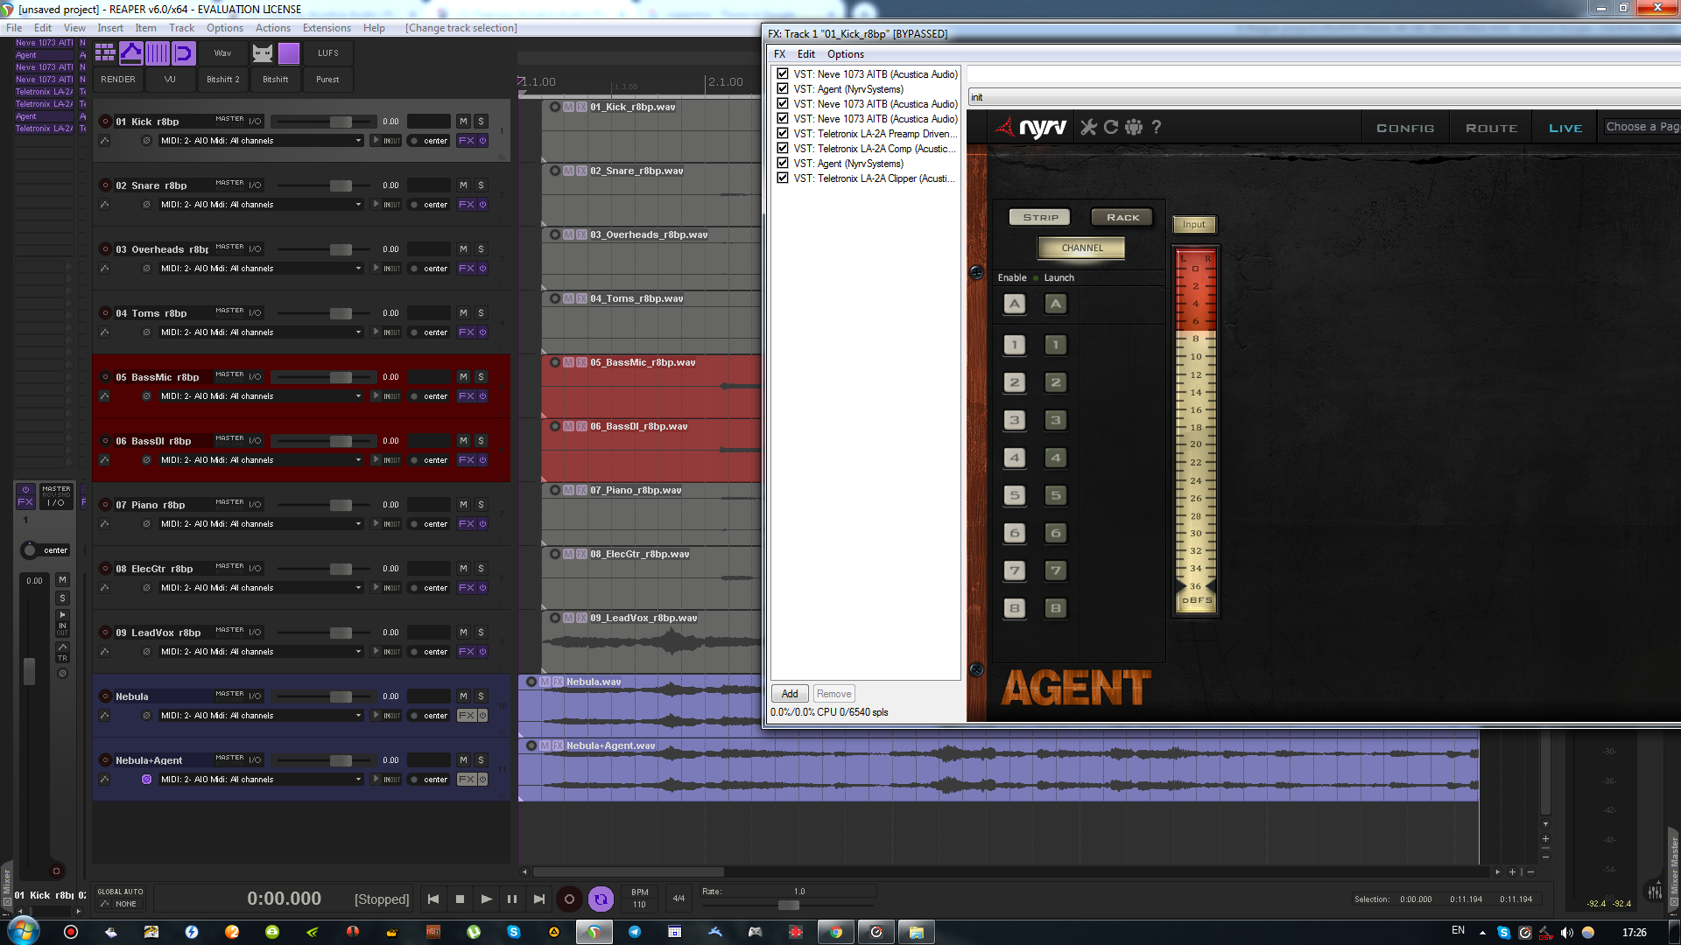The image size is (1681, 945).
Task: Click the question mark help icon
Action: pos(1157,128)
